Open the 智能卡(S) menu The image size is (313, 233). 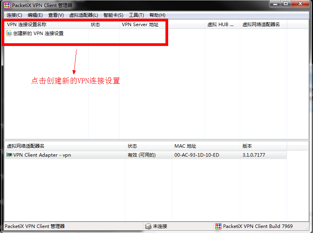coord(113,15)
